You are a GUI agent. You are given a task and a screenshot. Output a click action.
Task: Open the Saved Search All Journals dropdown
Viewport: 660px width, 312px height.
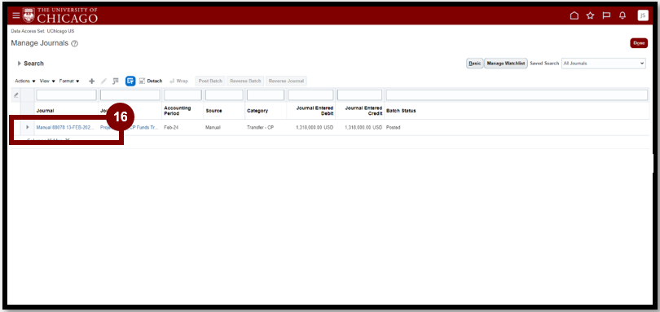[603, 64]
